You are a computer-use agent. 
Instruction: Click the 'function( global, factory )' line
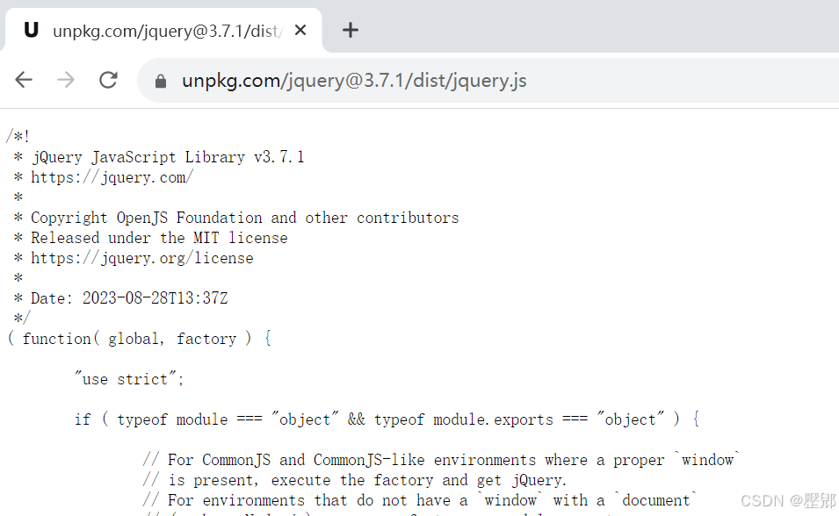tap(139, 339)
